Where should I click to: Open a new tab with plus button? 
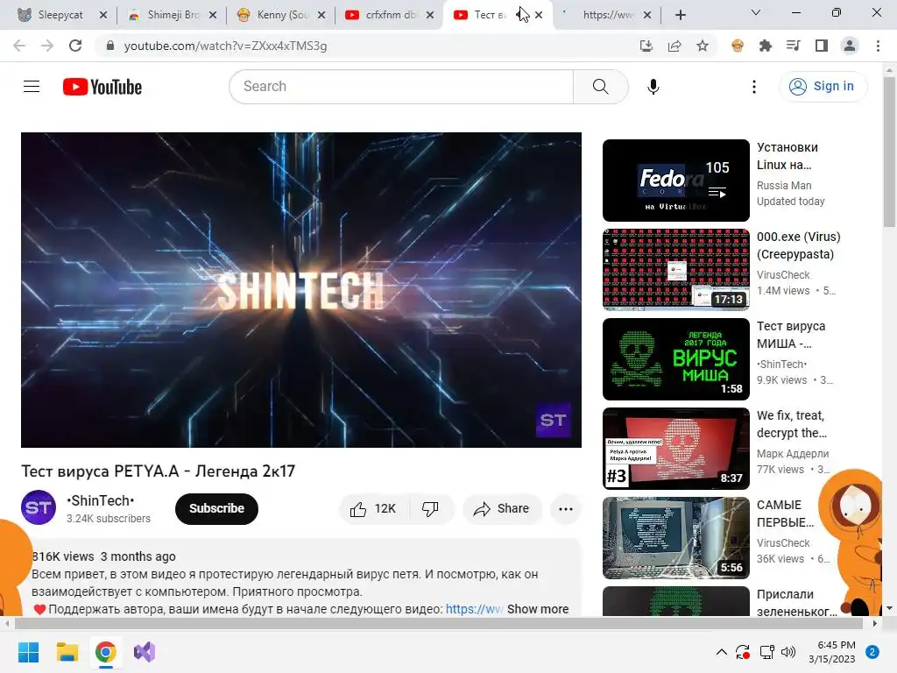click(680, 15)
